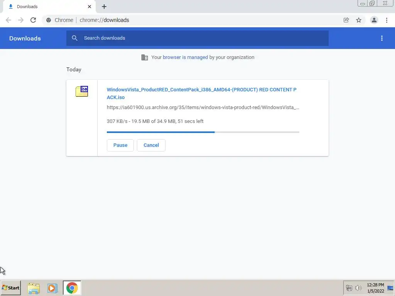The height and width of the screenshot is (296, 395).
Task: Open the network tray icon
Action: (x=349, y=288)
